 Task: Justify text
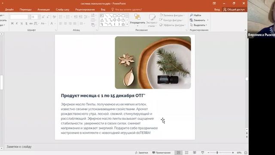tap(75, 23)
